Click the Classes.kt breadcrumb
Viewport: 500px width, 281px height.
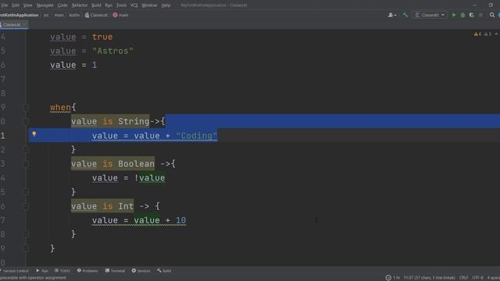pos(96,15)
